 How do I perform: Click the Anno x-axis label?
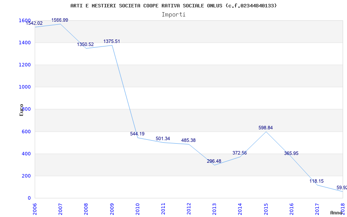coord(337,213)
